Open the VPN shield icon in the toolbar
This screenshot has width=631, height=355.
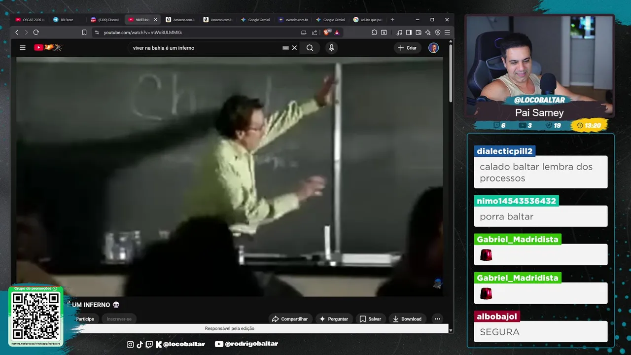pos(438,33)
